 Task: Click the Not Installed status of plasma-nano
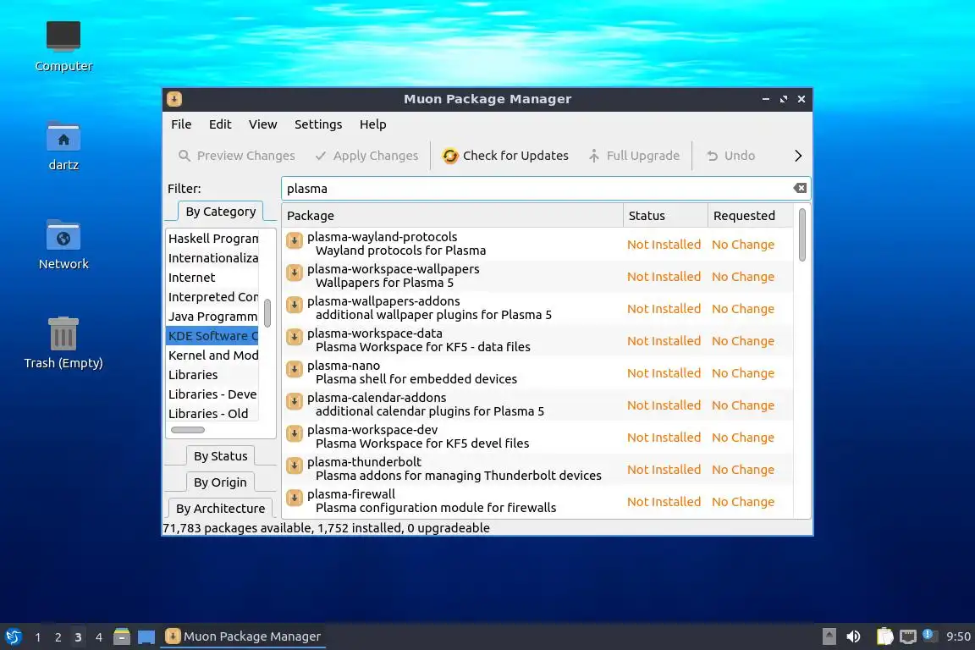click(664, 373)
